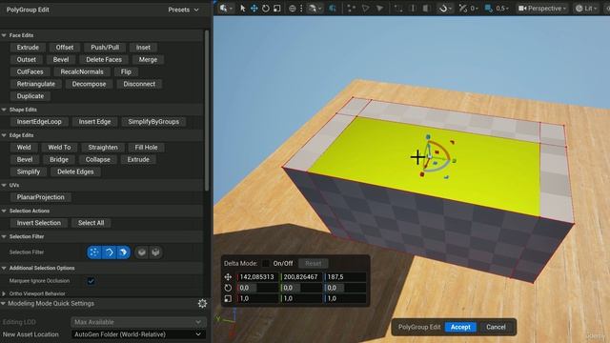610x343 pixels.
Task: Open Modeling Mode Quick Settings gear
Action: coord(202,303)
